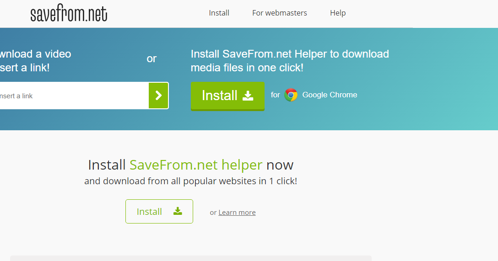Open the For webmasters page
Screen dimensions: 498x261
280,13
